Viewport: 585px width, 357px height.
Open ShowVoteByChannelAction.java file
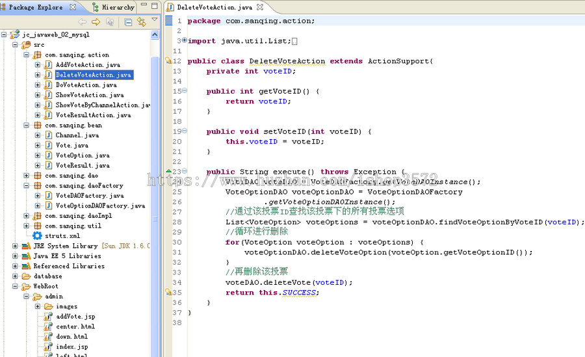pos(103,105)
